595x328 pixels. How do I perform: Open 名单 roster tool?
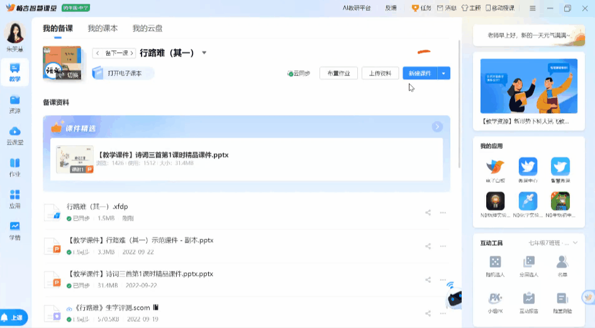[562, 265]
